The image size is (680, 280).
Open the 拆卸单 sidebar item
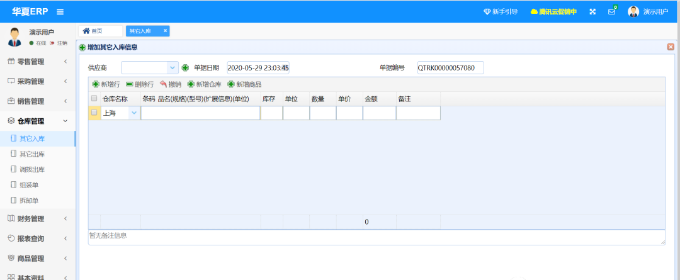tap(38, 200)
